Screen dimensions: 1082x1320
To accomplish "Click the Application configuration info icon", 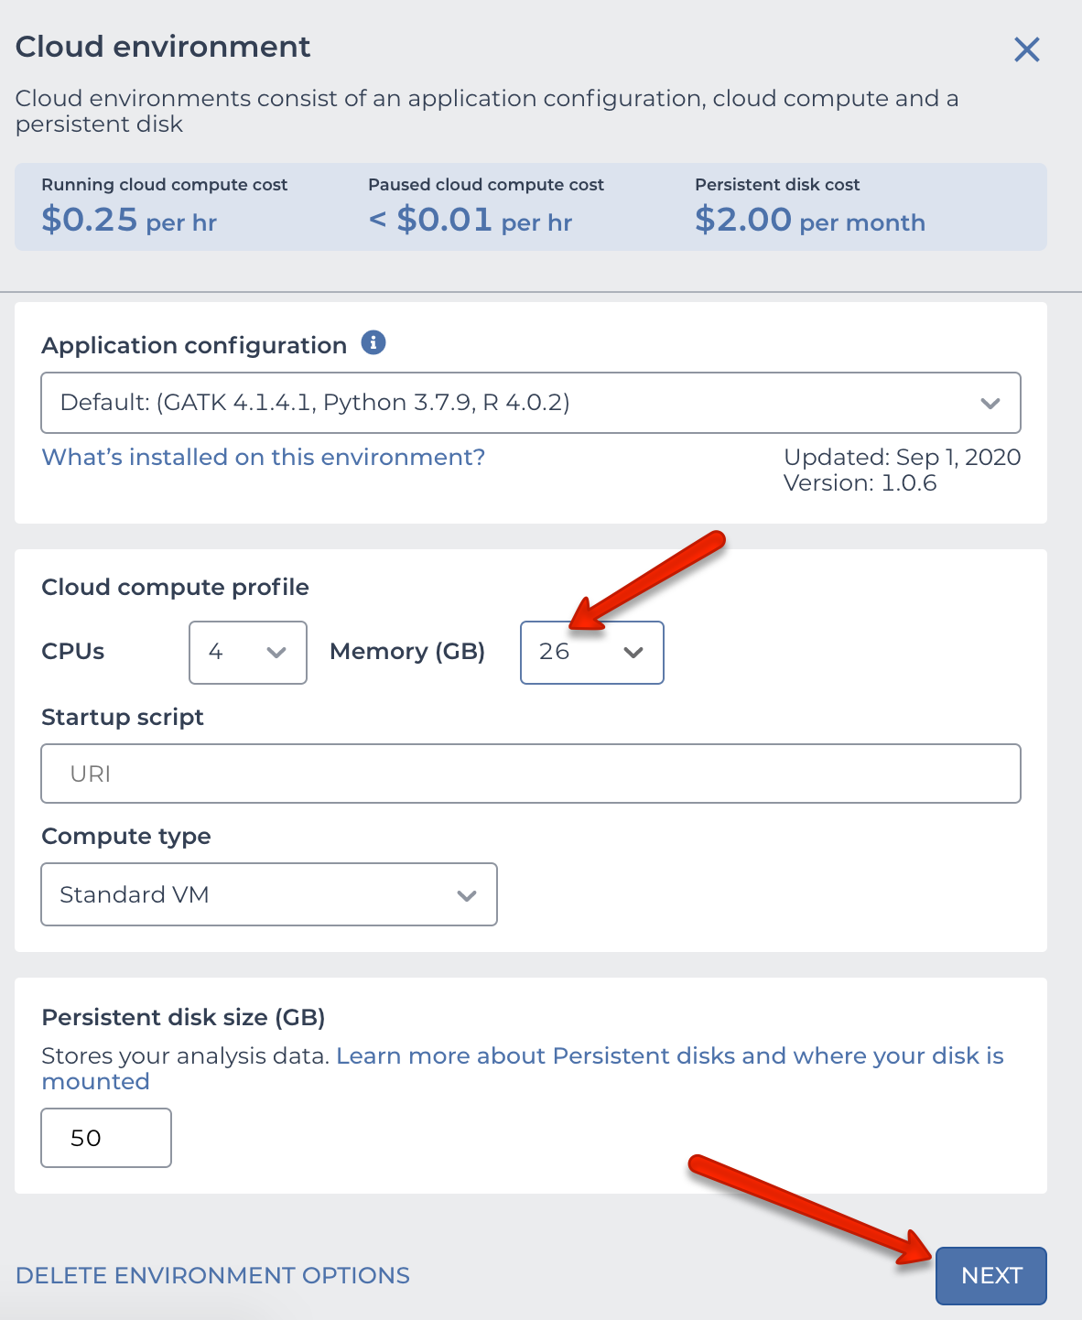I will (x=373, y=342).
